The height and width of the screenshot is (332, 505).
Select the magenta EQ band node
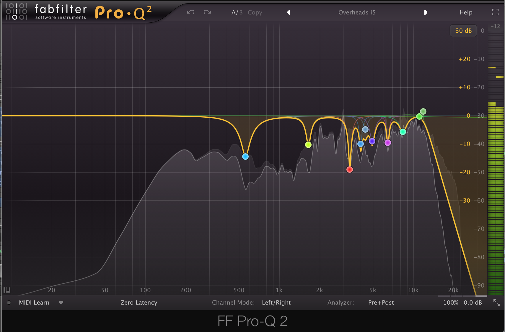coord(388,143)
